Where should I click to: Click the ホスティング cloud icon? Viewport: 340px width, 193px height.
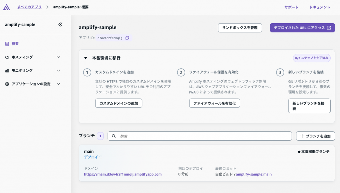point(7,57)
